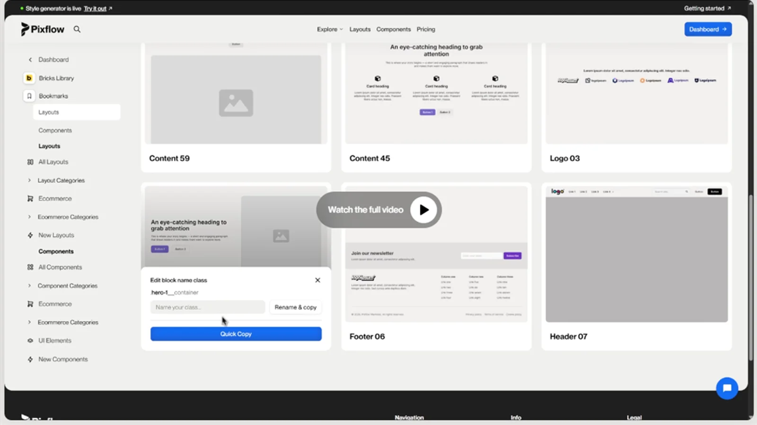Click the search magnifier icon beside Pixflow logo
The height and width of the screenshot is (425, 757).
(77, 29)
